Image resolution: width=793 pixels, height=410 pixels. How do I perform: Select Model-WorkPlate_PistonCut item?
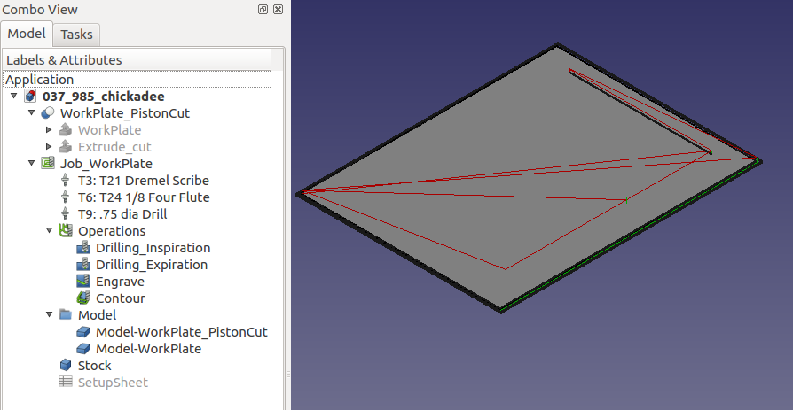click(181, 332)
